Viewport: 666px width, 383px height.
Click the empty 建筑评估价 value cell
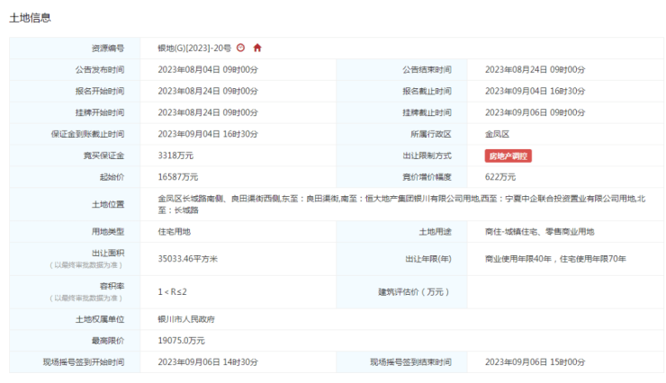click(x=558, y=290)
